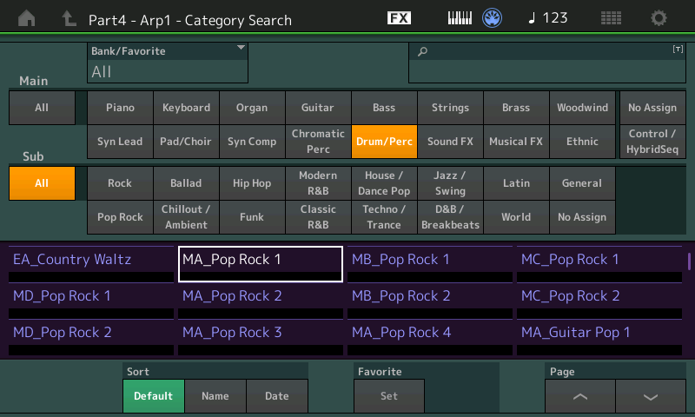
Task: Go to the previous page with up chevron
Action: [580, 396]
